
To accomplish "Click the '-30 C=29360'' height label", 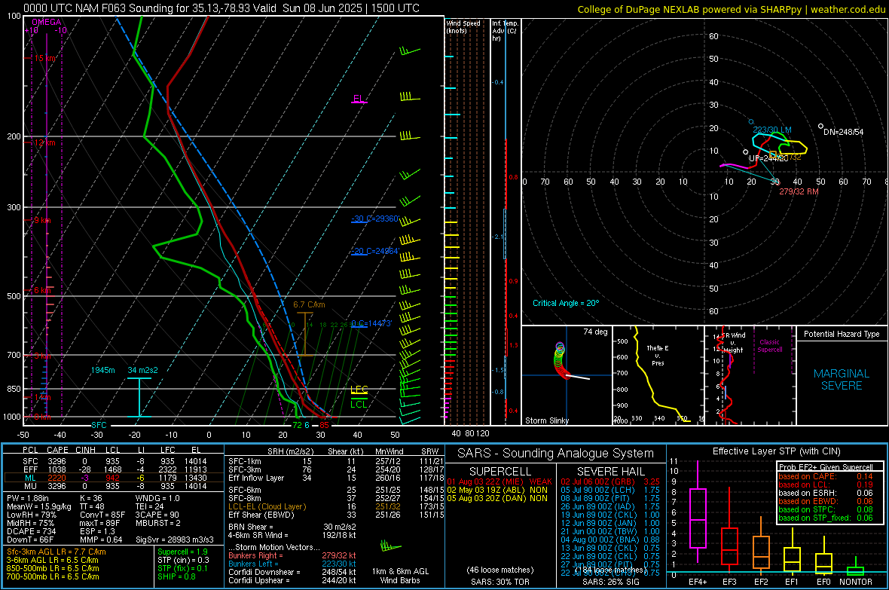I will (x=375, y=219).
